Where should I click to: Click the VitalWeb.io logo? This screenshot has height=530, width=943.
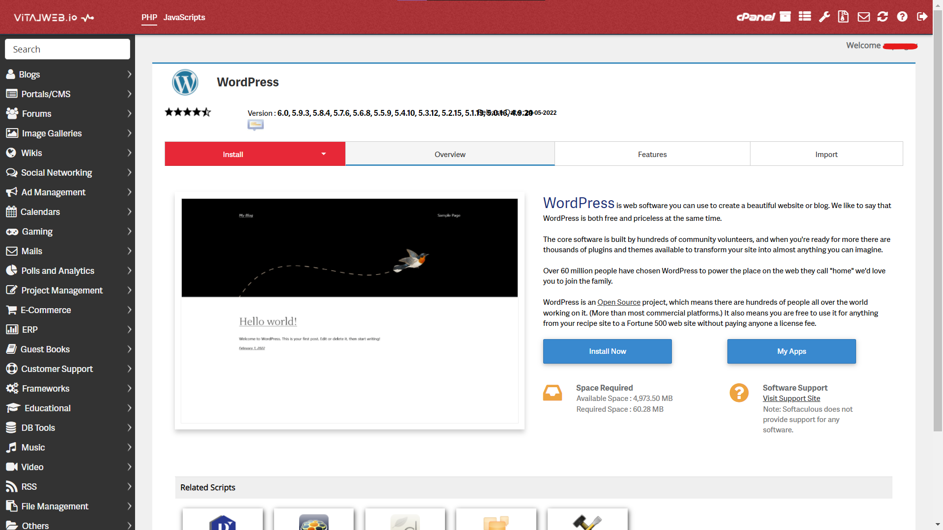(x=54, y=18)
